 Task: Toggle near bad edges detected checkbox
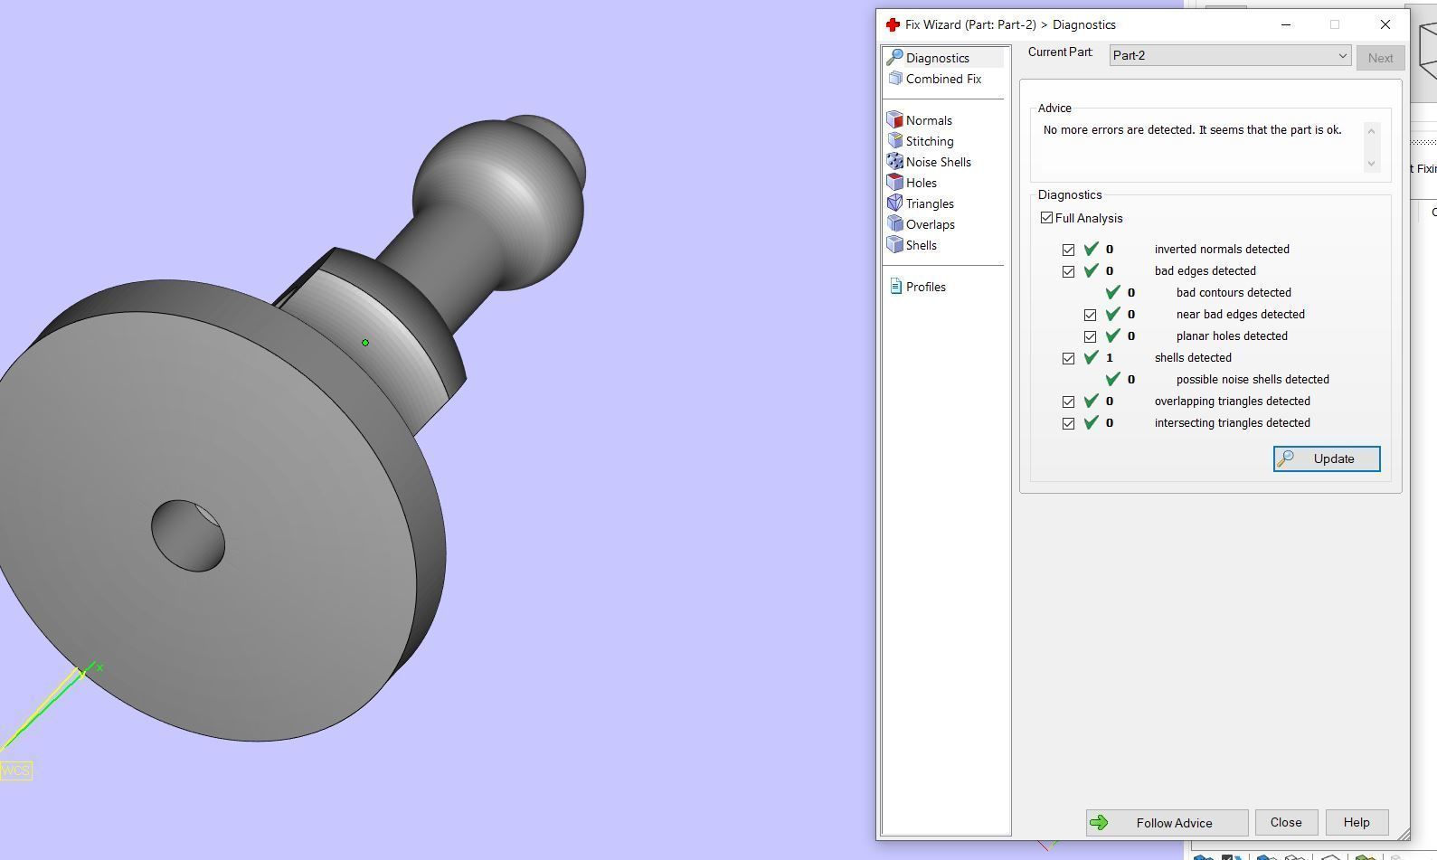coord(1090,315)
